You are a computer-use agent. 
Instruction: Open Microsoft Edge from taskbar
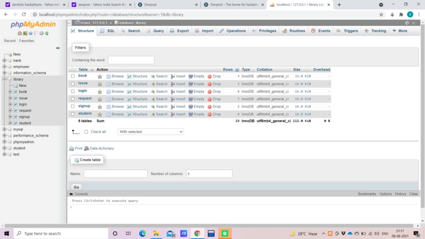coord(142,233)
